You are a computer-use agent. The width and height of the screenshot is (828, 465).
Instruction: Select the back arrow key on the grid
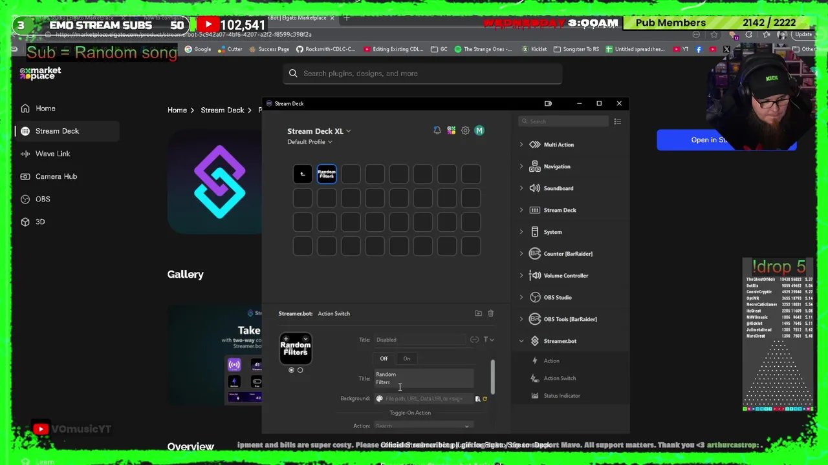303,174
